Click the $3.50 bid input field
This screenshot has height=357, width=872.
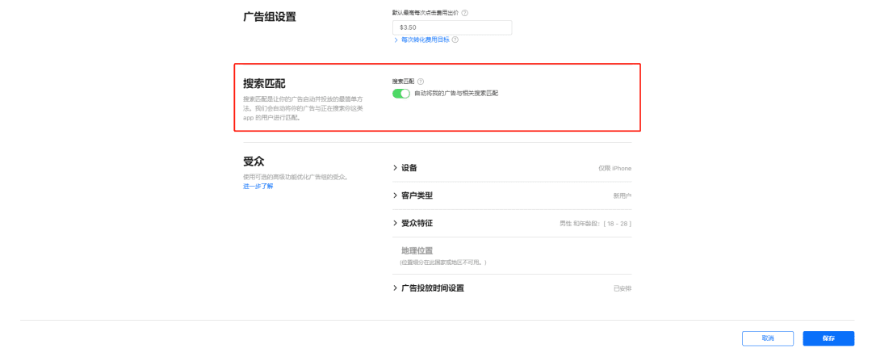click(452, 27)
